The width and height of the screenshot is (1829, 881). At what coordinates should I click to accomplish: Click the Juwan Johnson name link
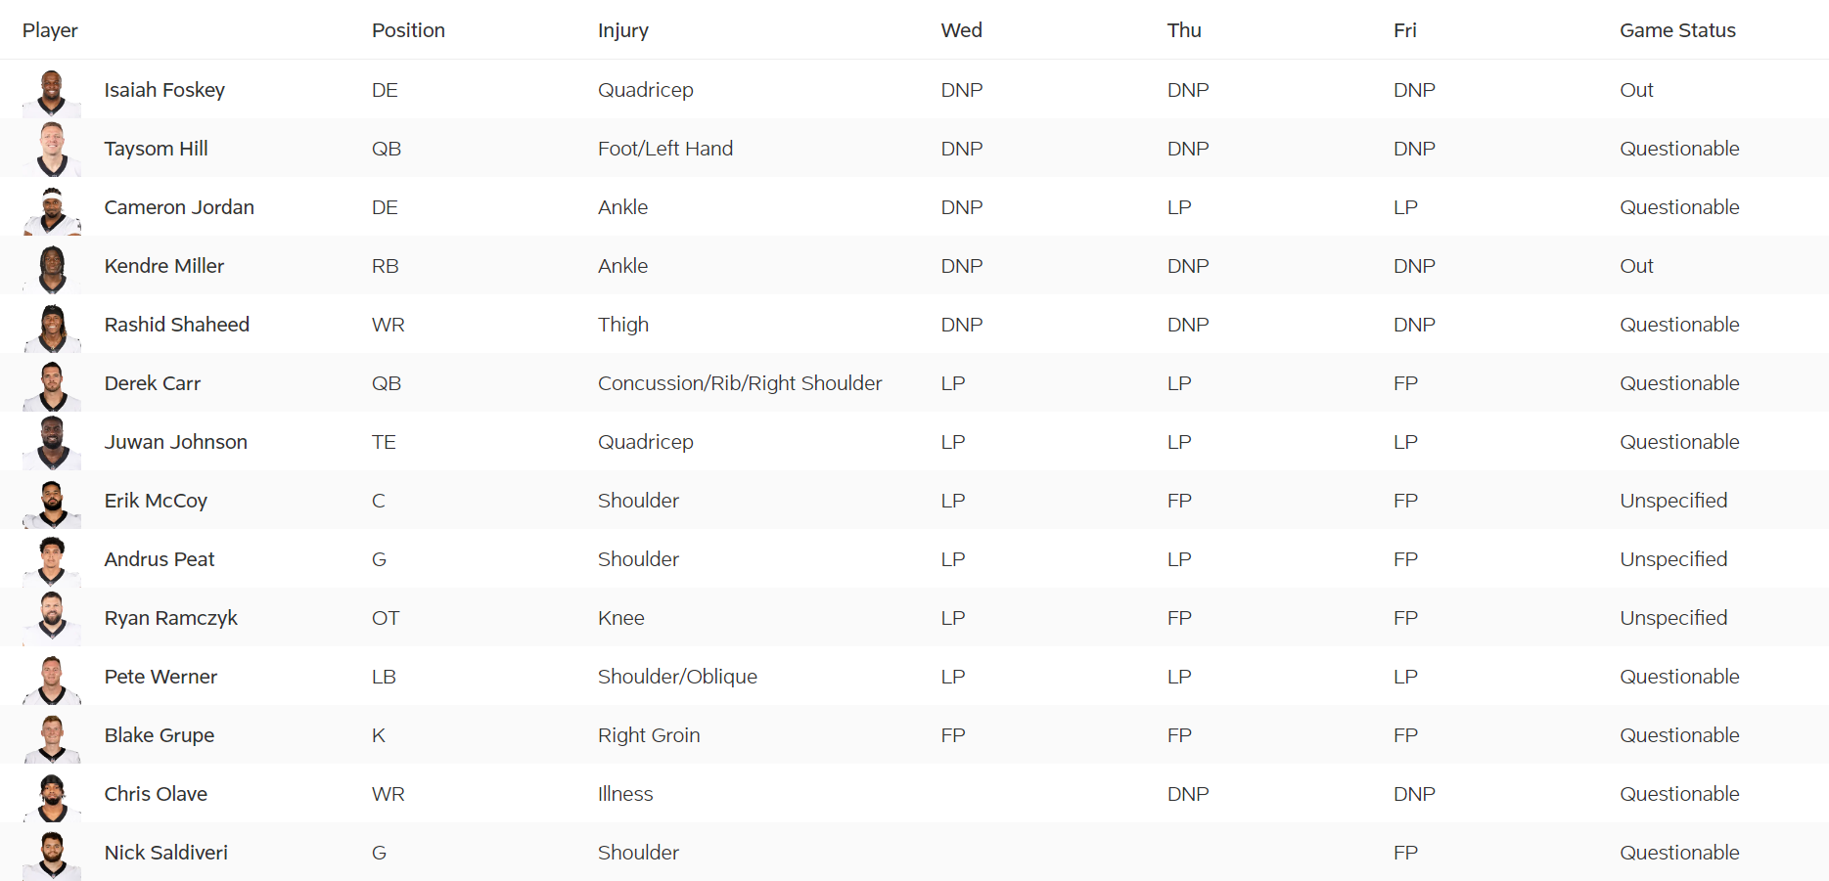click(x=176, y=442)
